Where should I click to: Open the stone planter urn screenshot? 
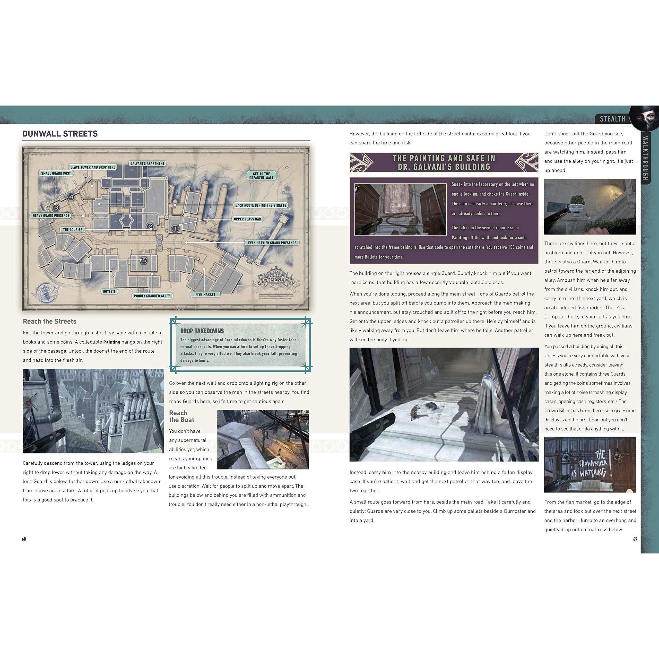(x=590, y=207)
